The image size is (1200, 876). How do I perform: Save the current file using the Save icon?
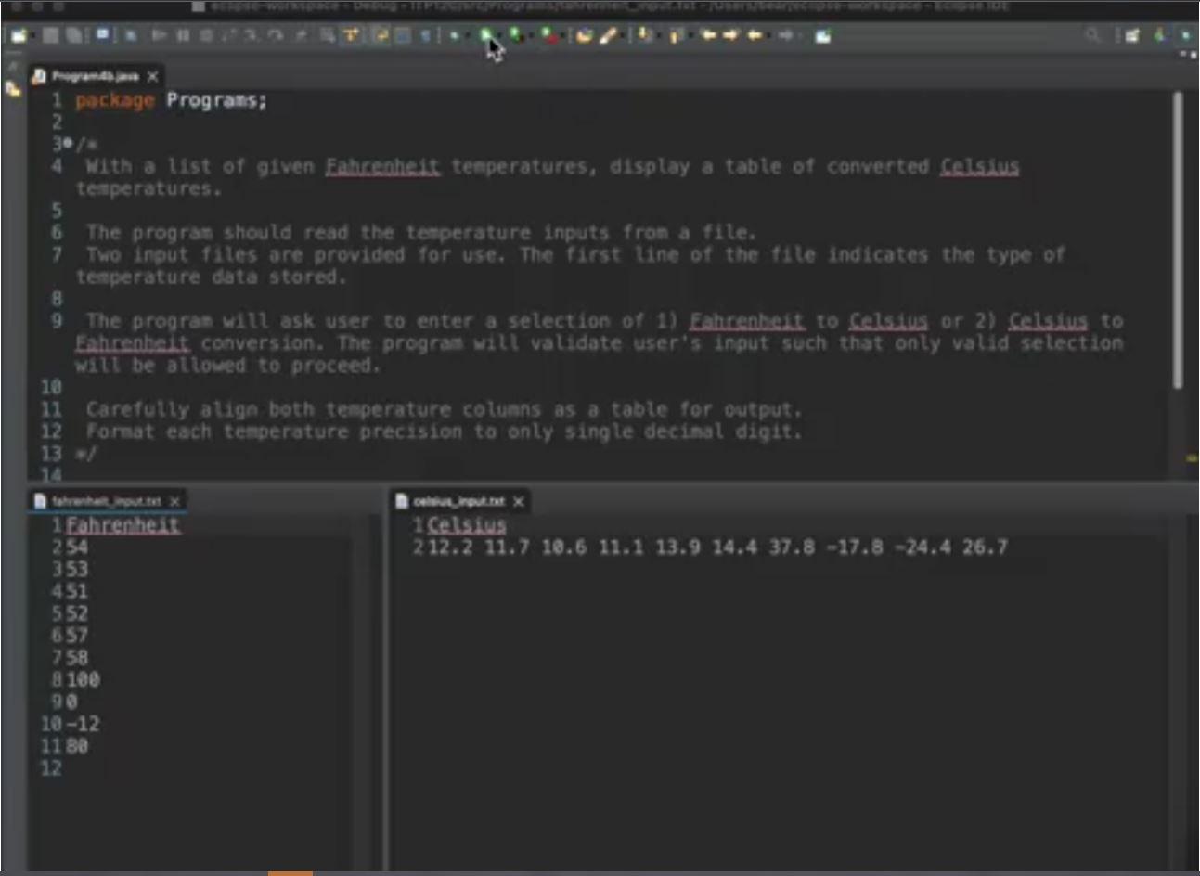click(50, 35)
